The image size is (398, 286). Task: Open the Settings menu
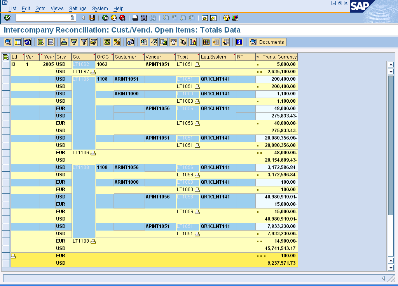point(78,9)
